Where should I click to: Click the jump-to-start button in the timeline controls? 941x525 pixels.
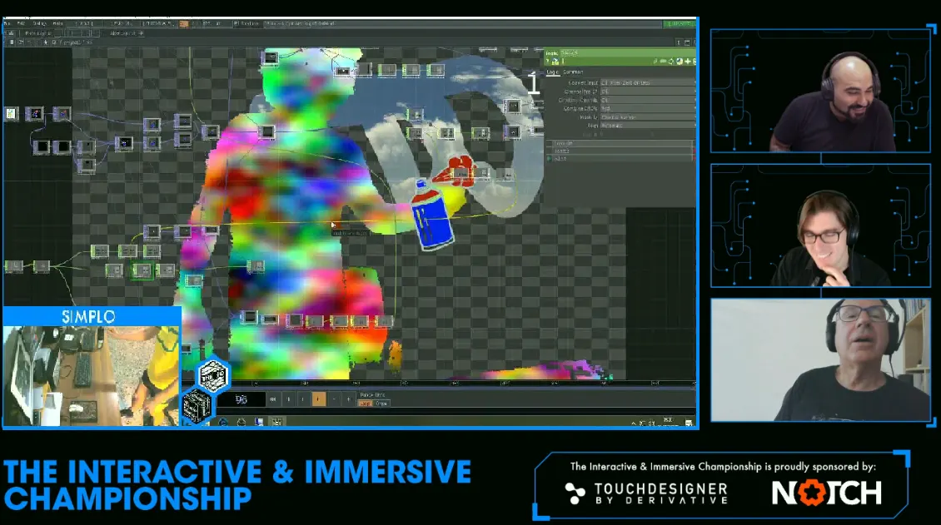coord(273,399)
